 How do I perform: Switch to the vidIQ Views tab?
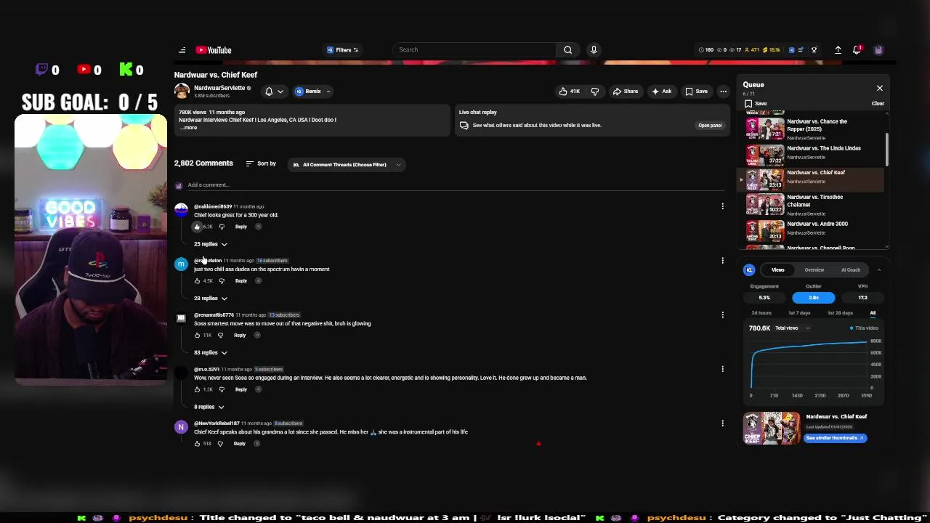[777, 270]
